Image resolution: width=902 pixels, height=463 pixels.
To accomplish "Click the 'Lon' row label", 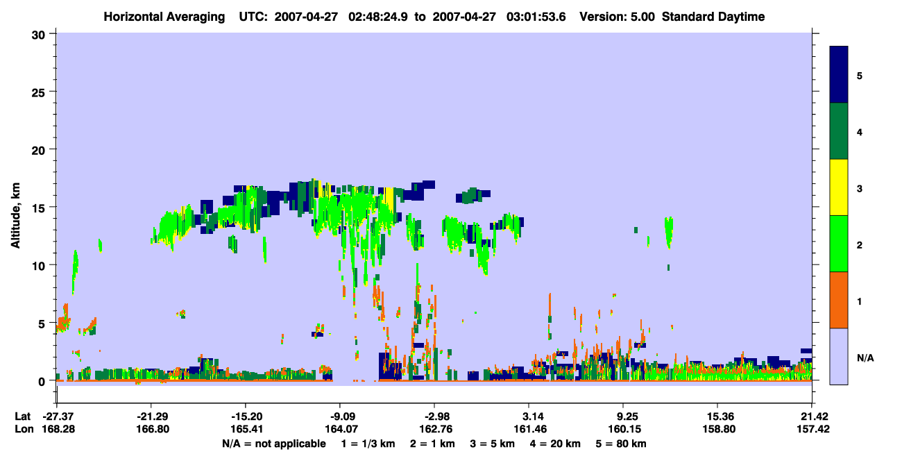I will pyautogui.click(x=24, y=429).
